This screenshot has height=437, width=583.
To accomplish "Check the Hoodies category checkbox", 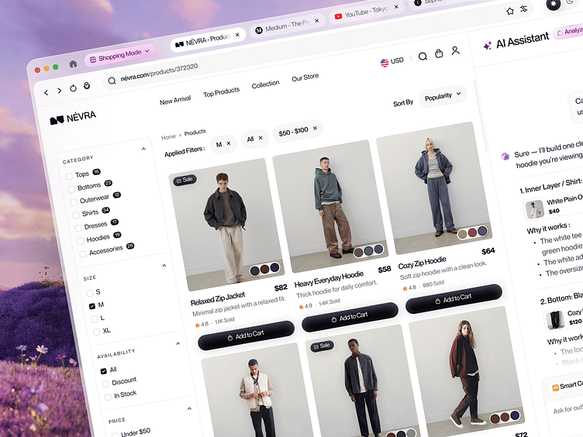I will tap(81, 241).
